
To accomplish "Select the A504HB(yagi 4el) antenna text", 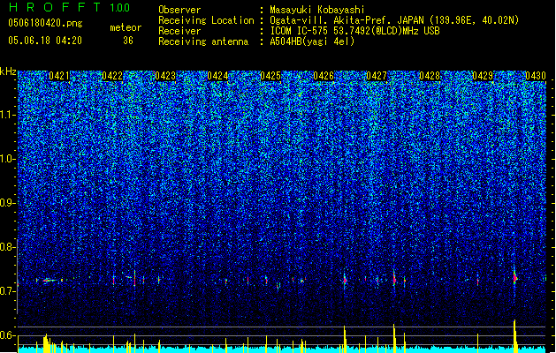I will point(312,41).
